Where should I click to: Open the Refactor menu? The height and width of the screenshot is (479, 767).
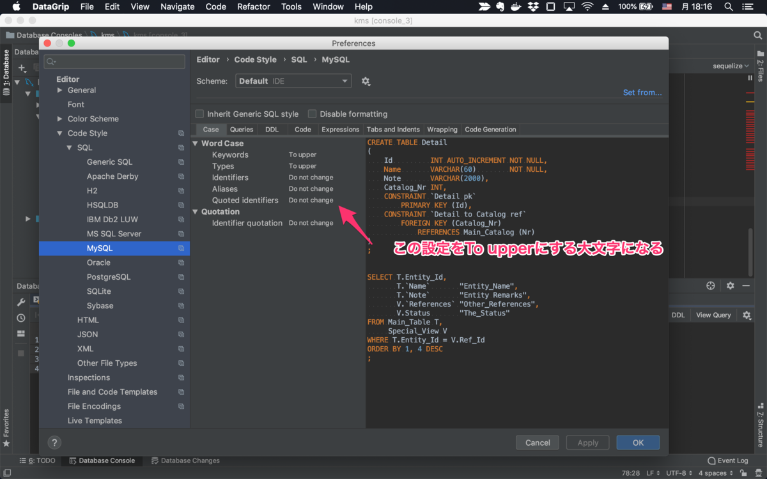[x=254, y=6]
